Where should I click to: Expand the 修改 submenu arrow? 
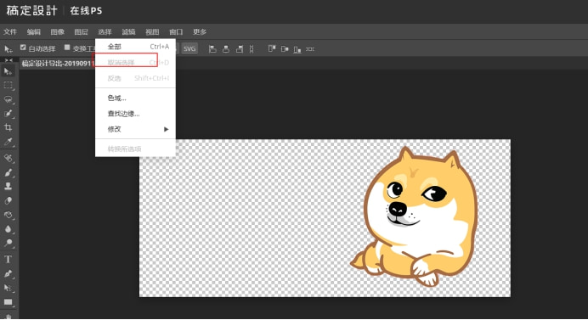click(167, 129)
